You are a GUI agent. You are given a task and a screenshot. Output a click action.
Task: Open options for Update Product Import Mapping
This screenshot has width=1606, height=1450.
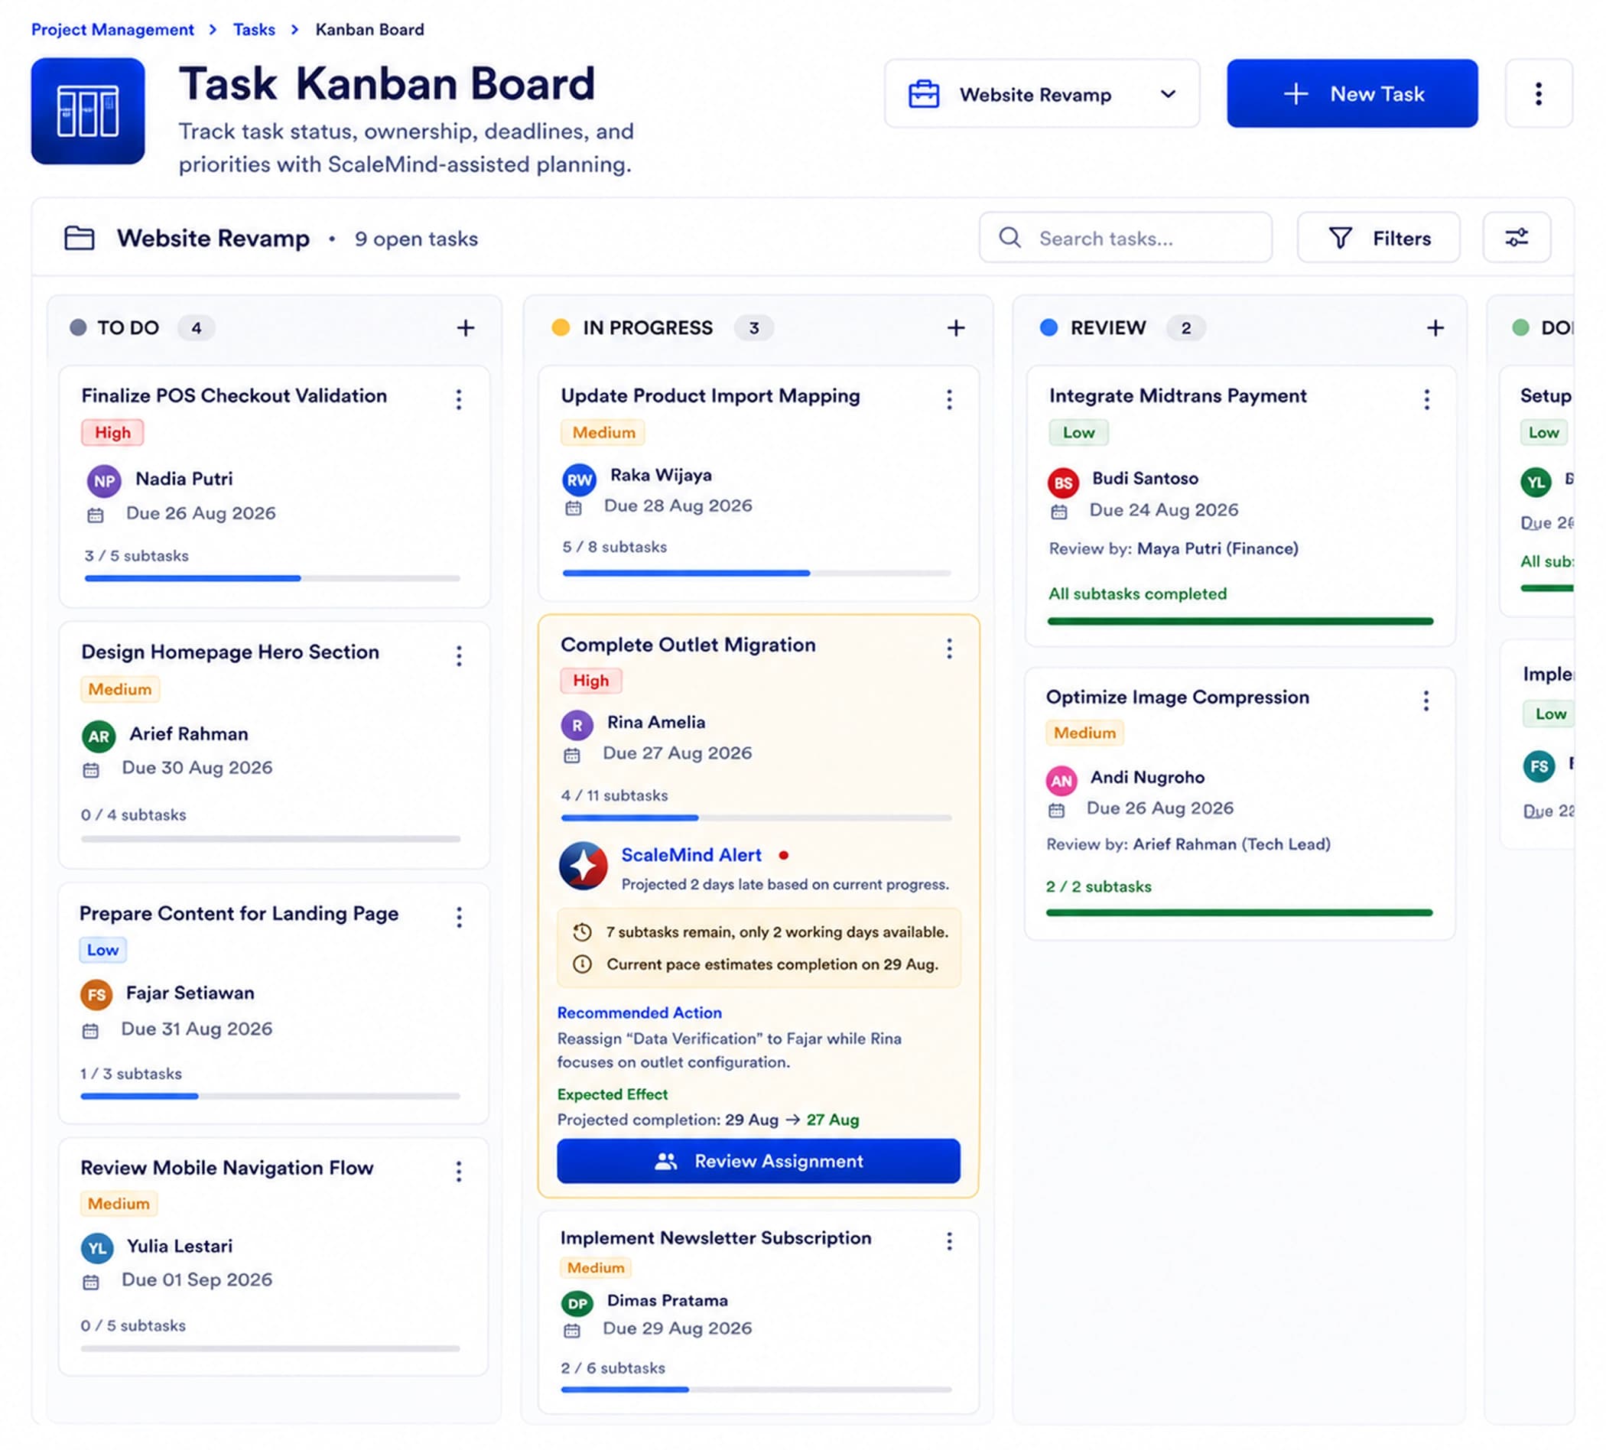(949, 400)
